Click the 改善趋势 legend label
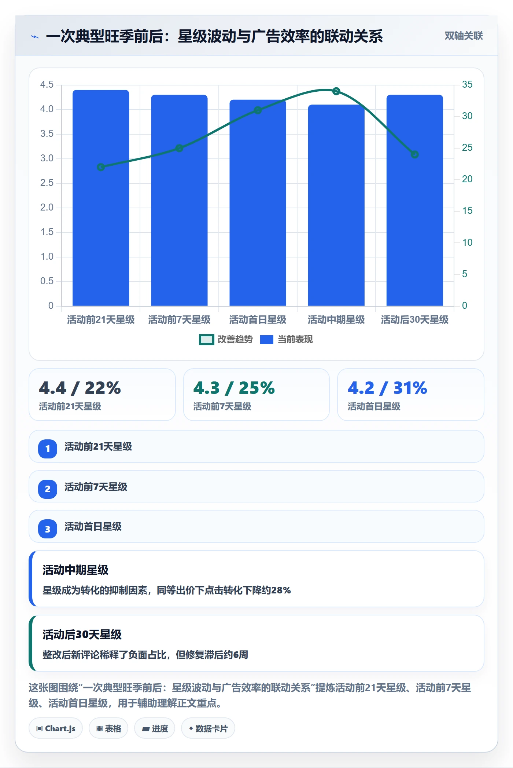Screen dimensions: 513x768 pyautogui.click(x=235, y=340)
